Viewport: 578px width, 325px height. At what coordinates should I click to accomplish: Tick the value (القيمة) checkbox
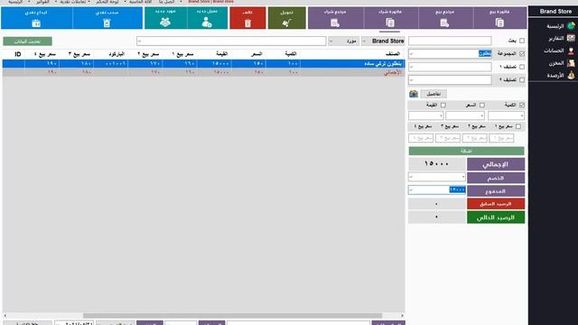click(443, 105)
